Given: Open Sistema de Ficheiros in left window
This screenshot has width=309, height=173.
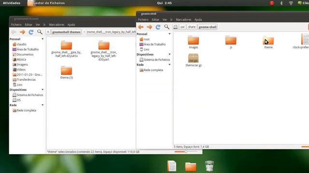Looking at the screenshot, I should tap(28, 95).
